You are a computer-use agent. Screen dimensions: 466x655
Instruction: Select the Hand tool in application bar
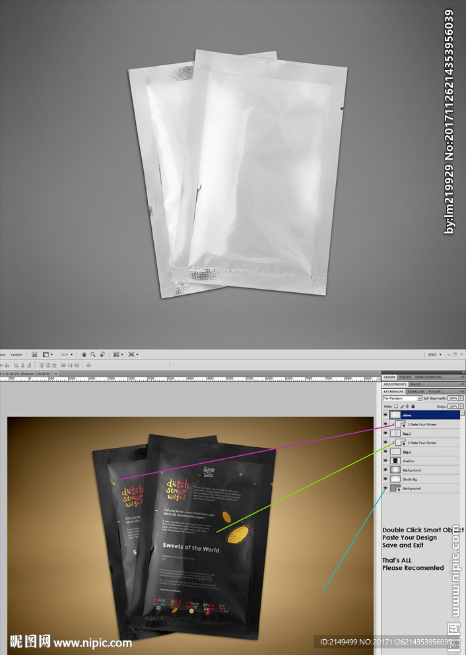[84, 355]
